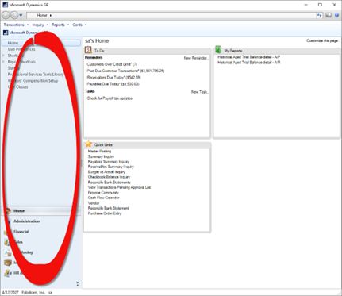Open Reconcile Bank Statement quick link

(x=108, y=208)
